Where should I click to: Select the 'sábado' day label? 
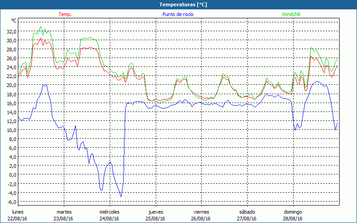tap(247, 212)
